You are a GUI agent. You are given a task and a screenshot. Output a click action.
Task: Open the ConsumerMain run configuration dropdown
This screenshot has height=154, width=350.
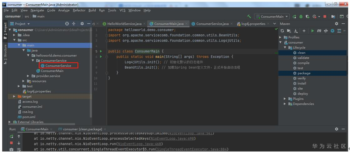[x=272, y=17]
